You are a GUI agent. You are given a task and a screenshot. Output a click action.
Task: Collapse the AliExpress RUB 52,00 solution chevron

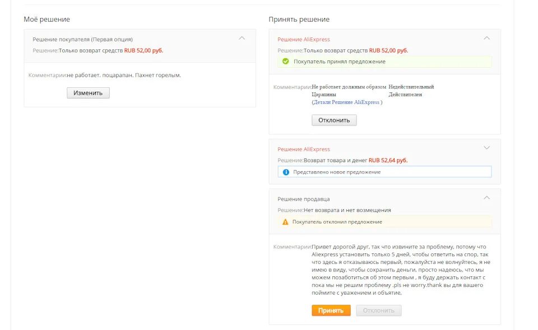point(486,39)
